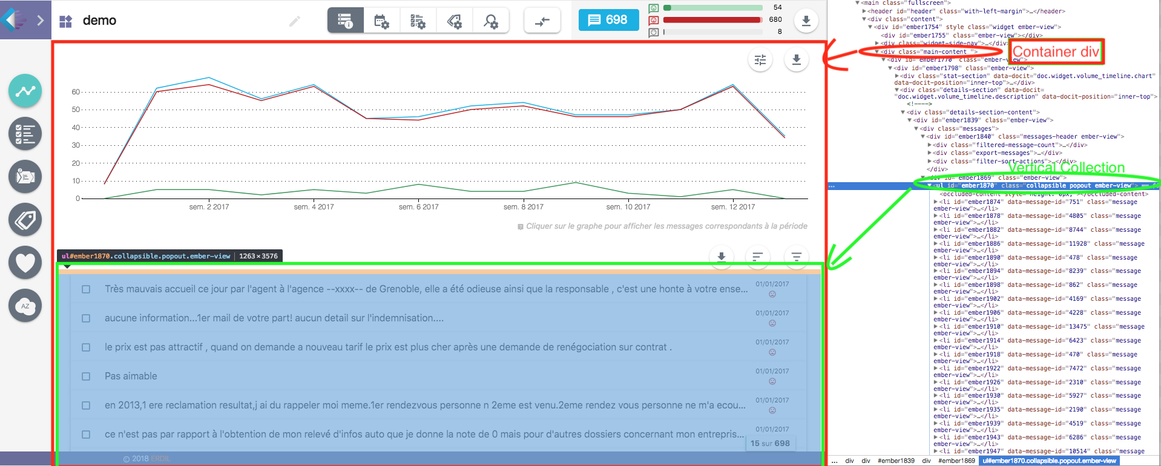Click the header download button
This screenshot has width=1161, height=466.
coord(806,21)
